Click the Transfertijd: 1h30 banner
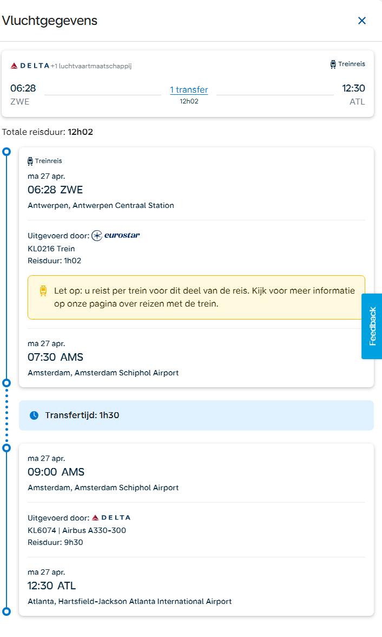Screen dimensions: 382x637 [196, 415]
